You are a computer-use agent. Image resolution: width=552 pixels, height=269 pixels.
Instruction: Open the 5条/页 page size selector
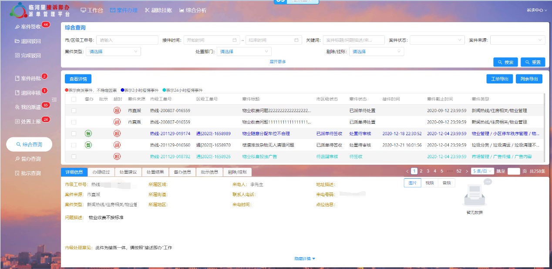[483, 171]
